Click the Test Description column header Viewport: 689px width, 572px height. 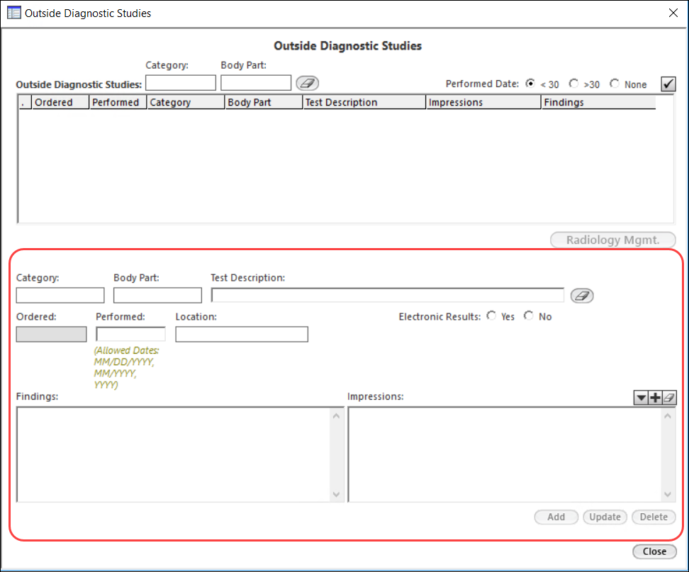(x=365, y=102)
